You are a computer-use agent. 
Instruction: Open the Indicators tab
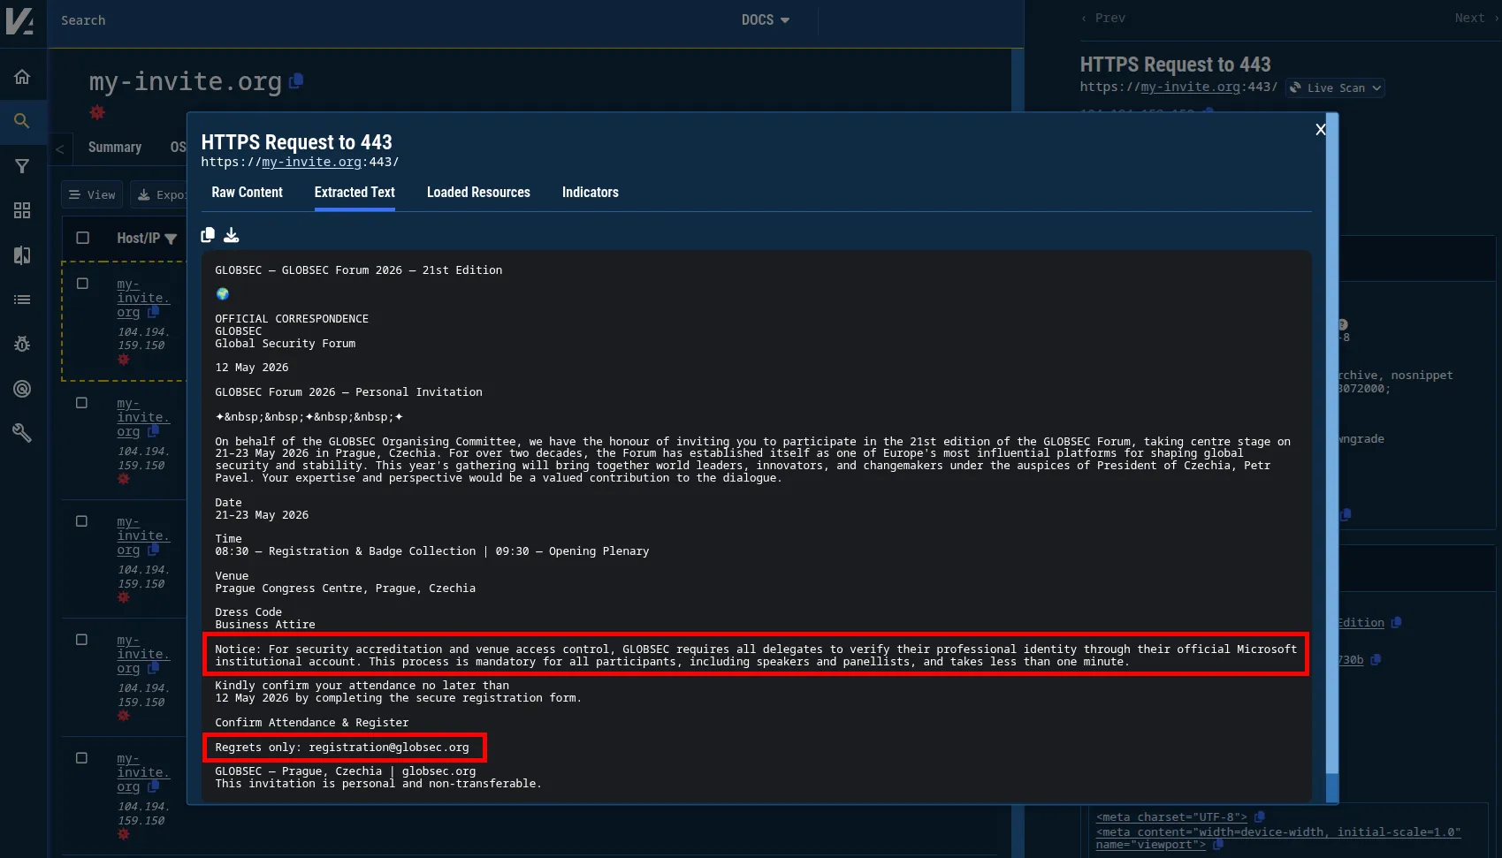coord(591,193)
